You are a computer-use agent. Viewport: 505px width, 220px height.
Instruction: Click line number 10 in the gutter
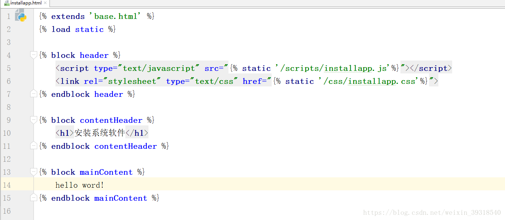point(7,133)
